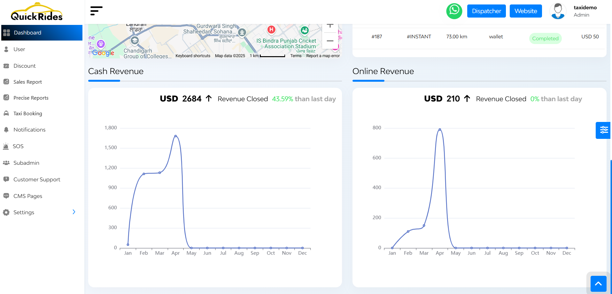Click the CMS Pages code icon
The image size is (612, 294).
(x=6, y=196)
